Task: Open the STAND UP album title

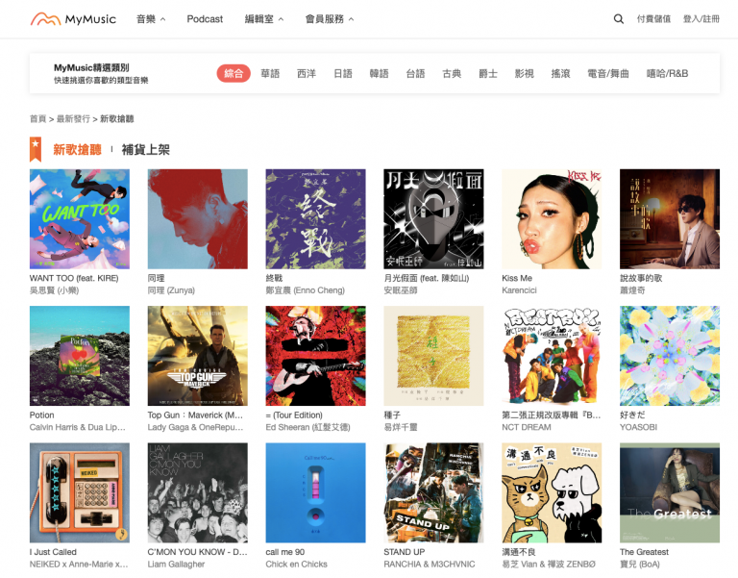Action: (404, 552)
